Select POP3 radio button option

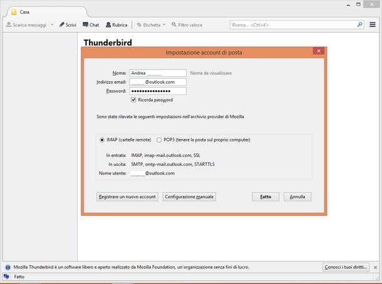coord(159,140)
